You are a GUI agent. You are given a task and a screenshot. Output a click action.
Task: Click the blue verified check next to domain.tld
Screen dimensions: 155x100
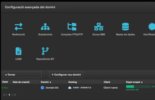(42, 88)
